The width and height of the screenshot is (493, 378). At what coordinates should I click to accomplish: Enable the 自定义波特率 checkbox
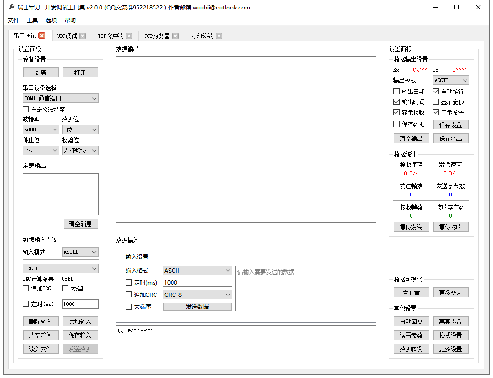tap(26, 109)
